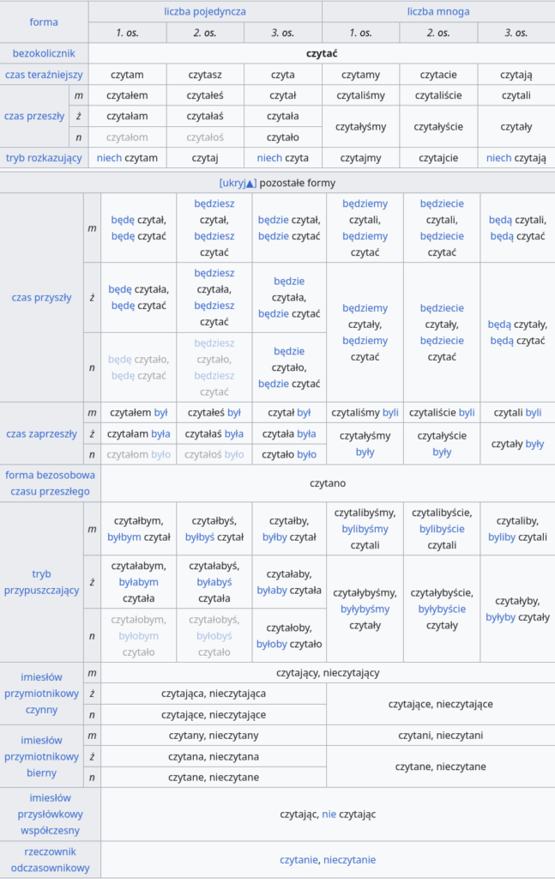Click 'niech' before 'czytają' in imperative row
This screenshot has height=879, width=555.
click(498, 158)
